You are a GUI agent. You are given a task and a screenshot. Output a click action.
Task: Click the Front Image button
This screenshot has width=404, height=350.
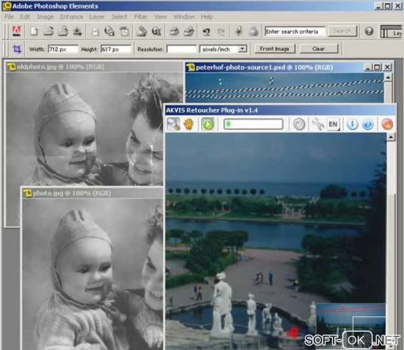(x=274, y=49)
